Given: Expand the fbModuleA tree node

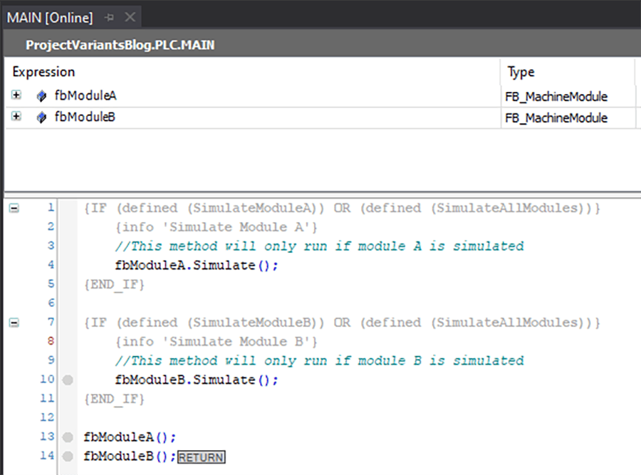Looking at the screenshot, I should (16, 95).
